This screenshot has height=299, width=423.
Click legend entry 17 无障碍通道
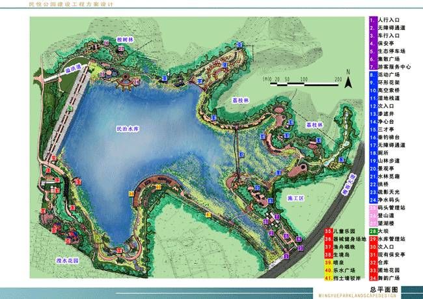[x=387, y=145]
